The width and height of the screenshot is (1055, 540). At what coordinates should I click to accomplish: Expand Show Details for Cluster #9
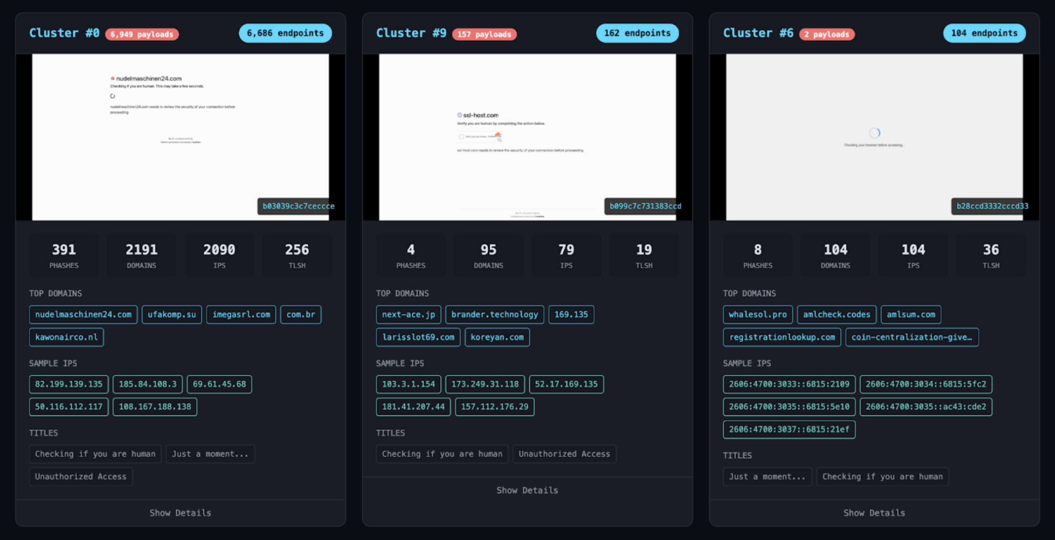tap(527, 490)
